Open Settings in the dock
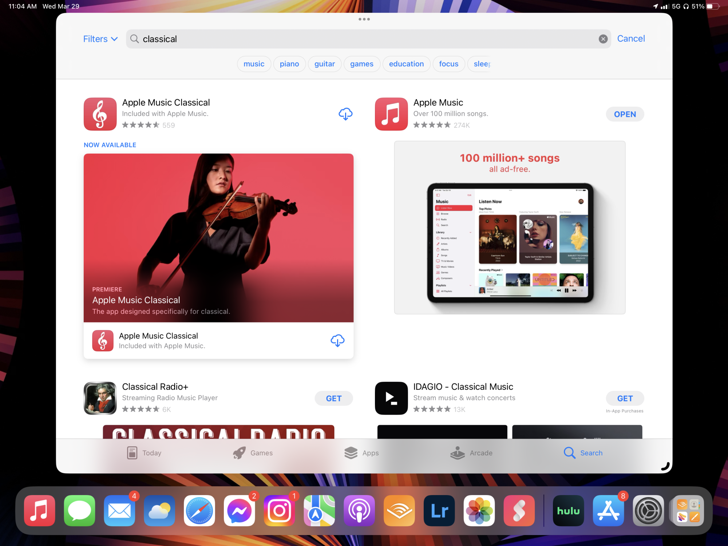This screenshot has height=546, width=728. pyautogui.click(x=649, y=511)
